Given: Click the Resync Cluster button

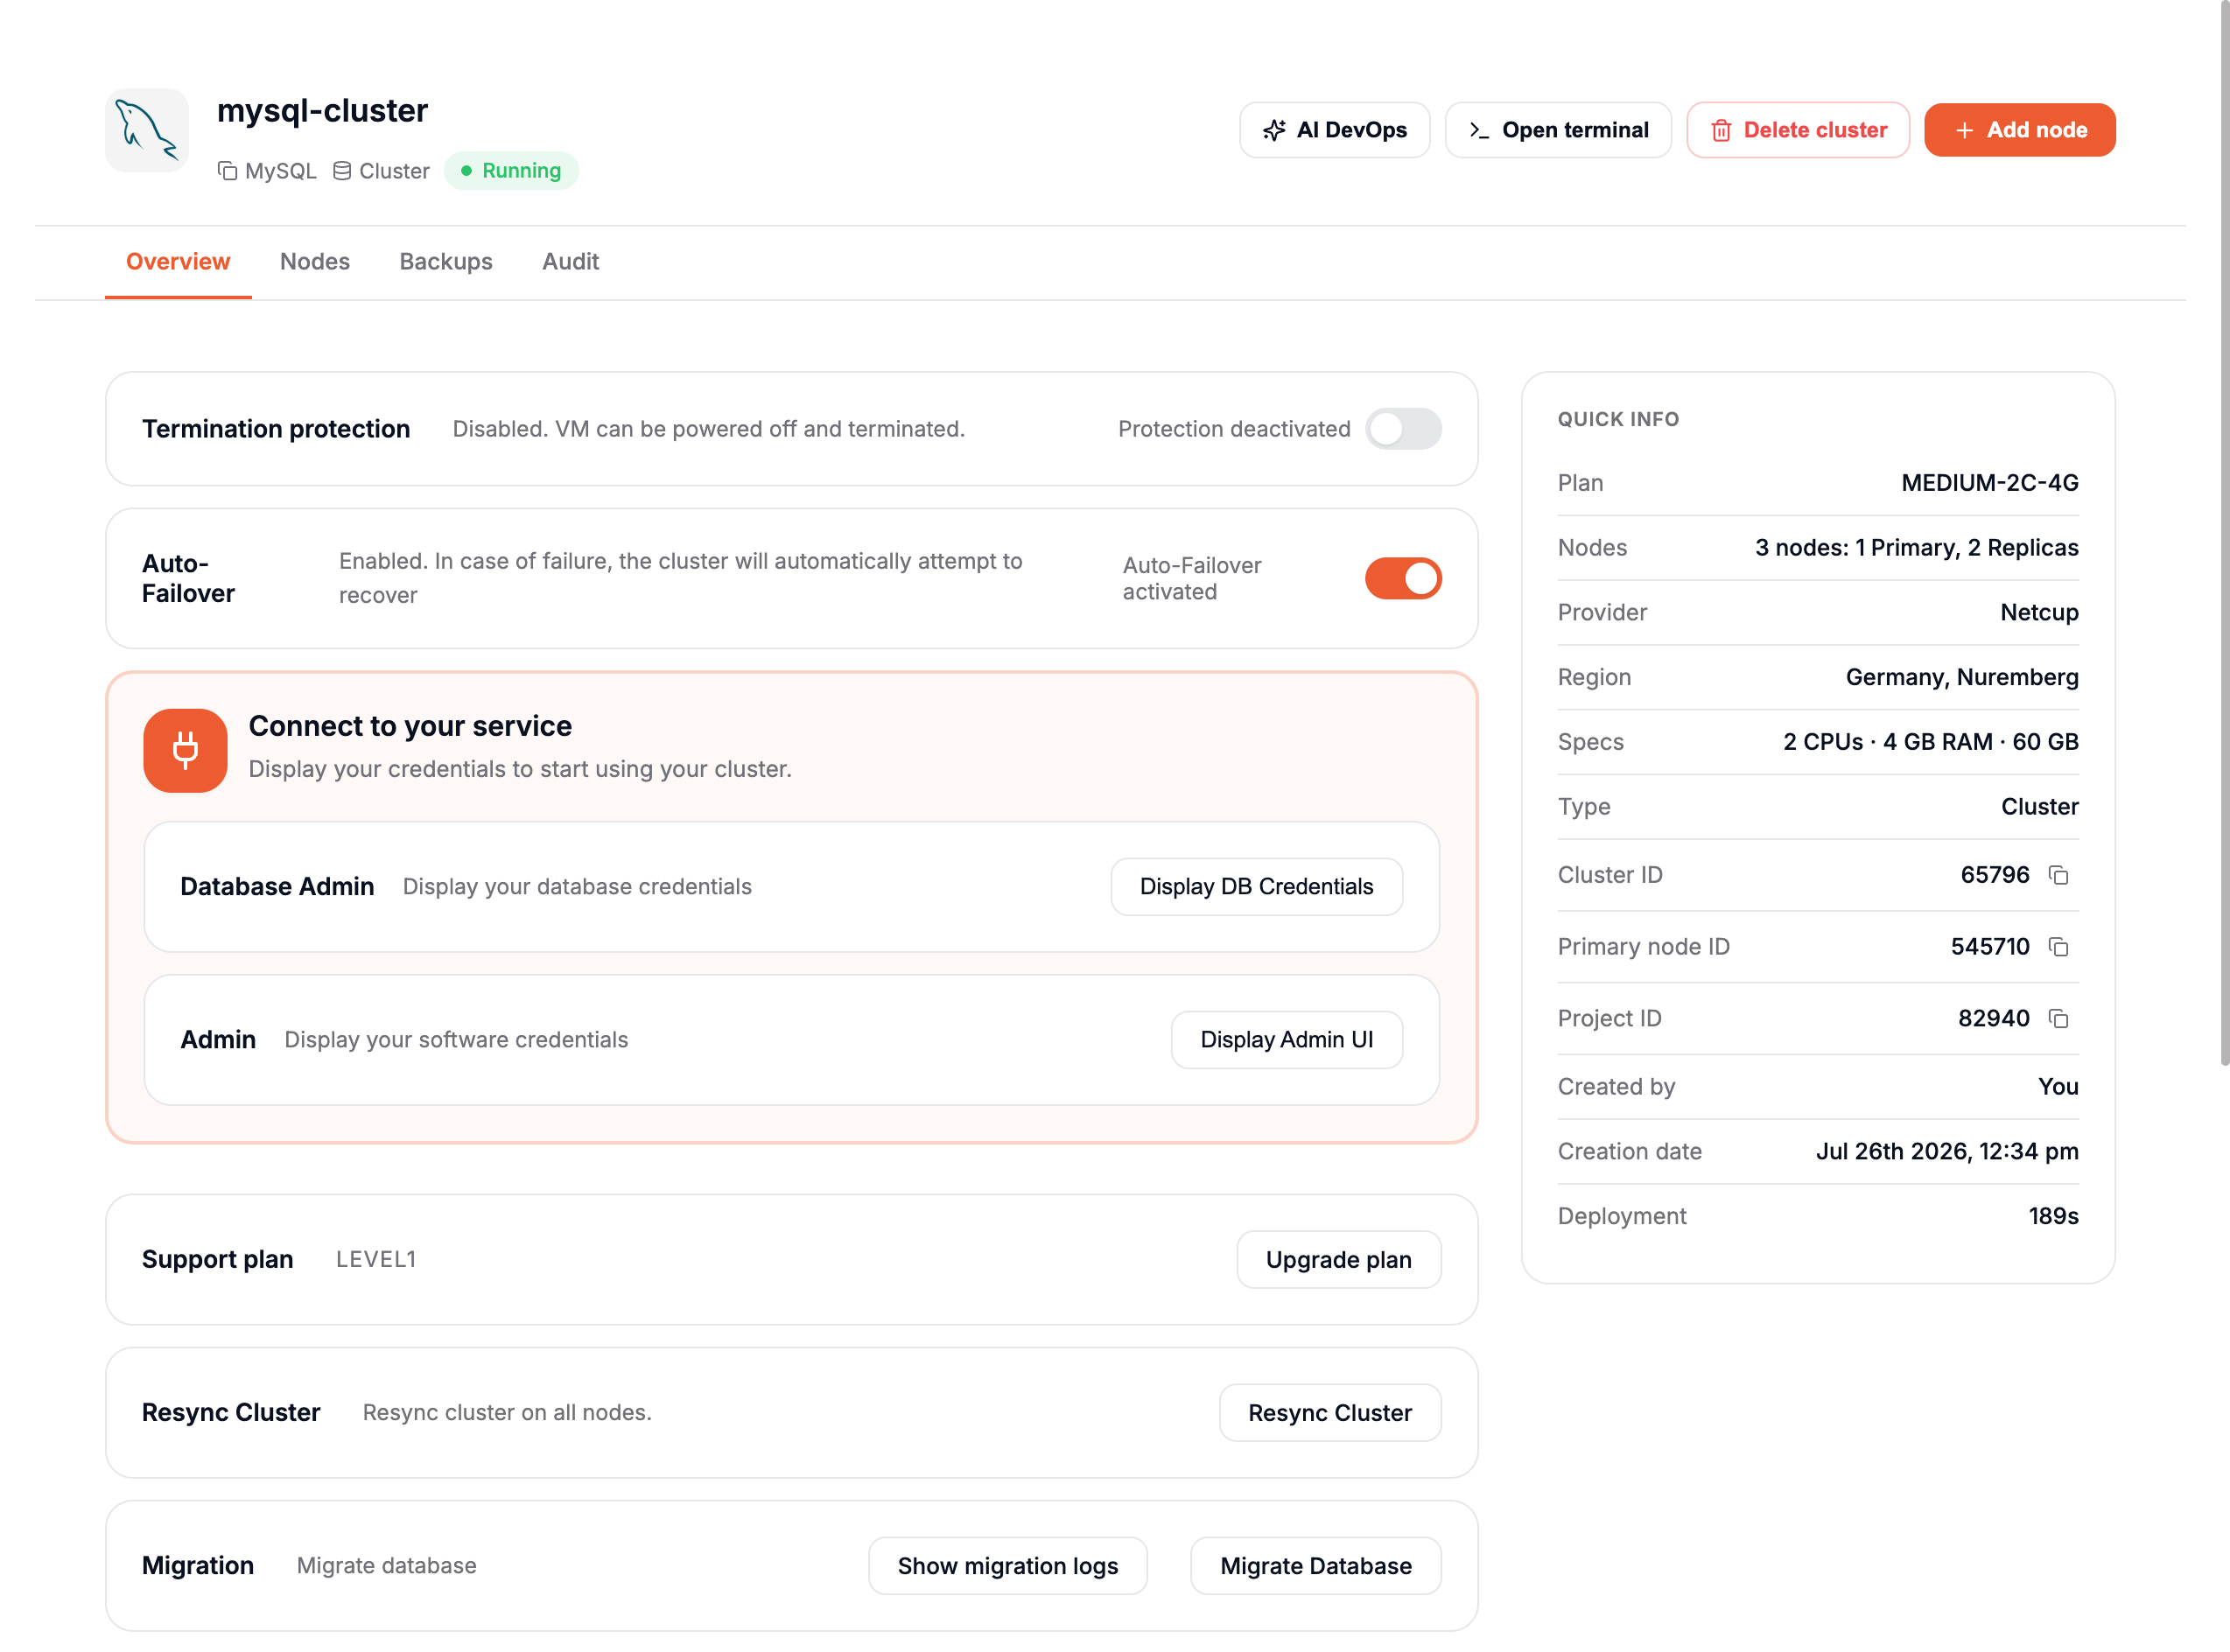Looking at the screenshot, I should 1330,1413.
